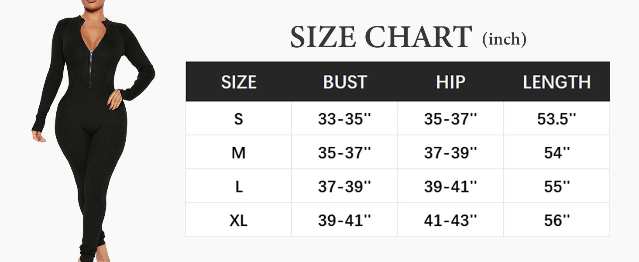This screenshot has height=262, width=639.
Task: Select the HIP column header
Action: click(x=450, y=82)
